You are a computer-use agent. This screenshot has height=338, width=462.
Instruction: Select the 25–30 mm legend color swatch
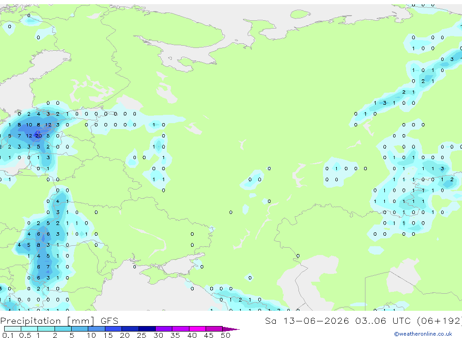coord(147,329)
